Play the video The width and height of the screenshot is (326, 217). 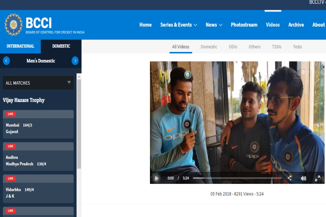[156, 178]
